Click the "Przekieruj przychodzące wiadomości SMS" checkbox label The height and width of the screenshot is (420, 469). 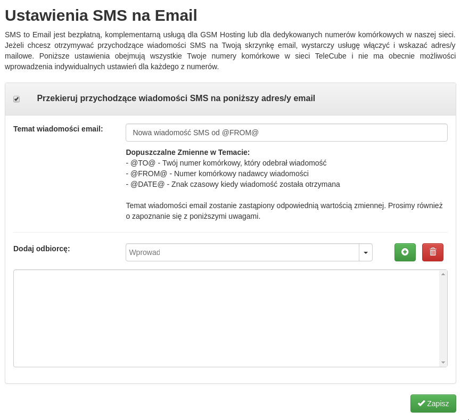tap(176, 98)
